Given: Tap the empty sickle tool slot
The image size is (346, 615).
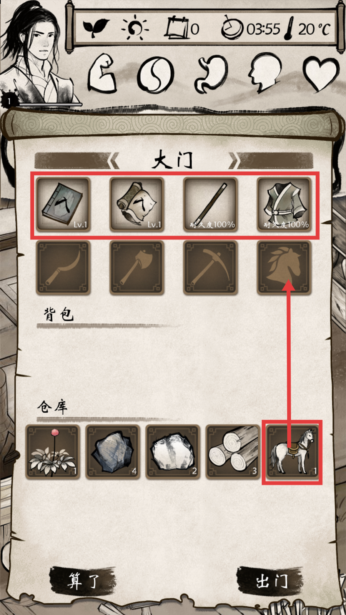Looking at the screenshot, I should coord(63,268).
